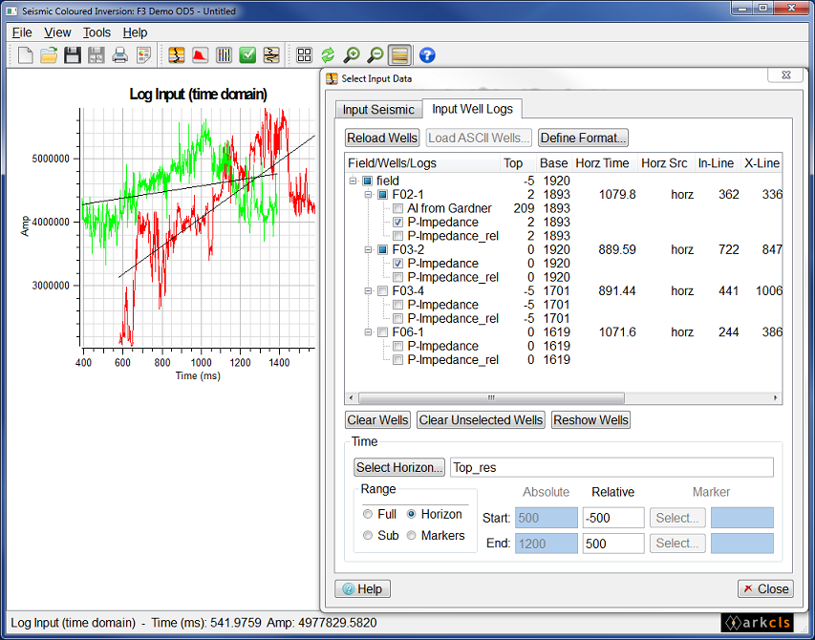
Task: Click the Reshow Wells button
Action: tap(591, 419)
